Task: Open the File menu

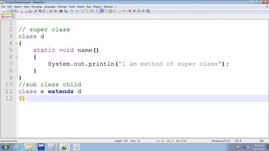Action: click(x=3, y=7)
